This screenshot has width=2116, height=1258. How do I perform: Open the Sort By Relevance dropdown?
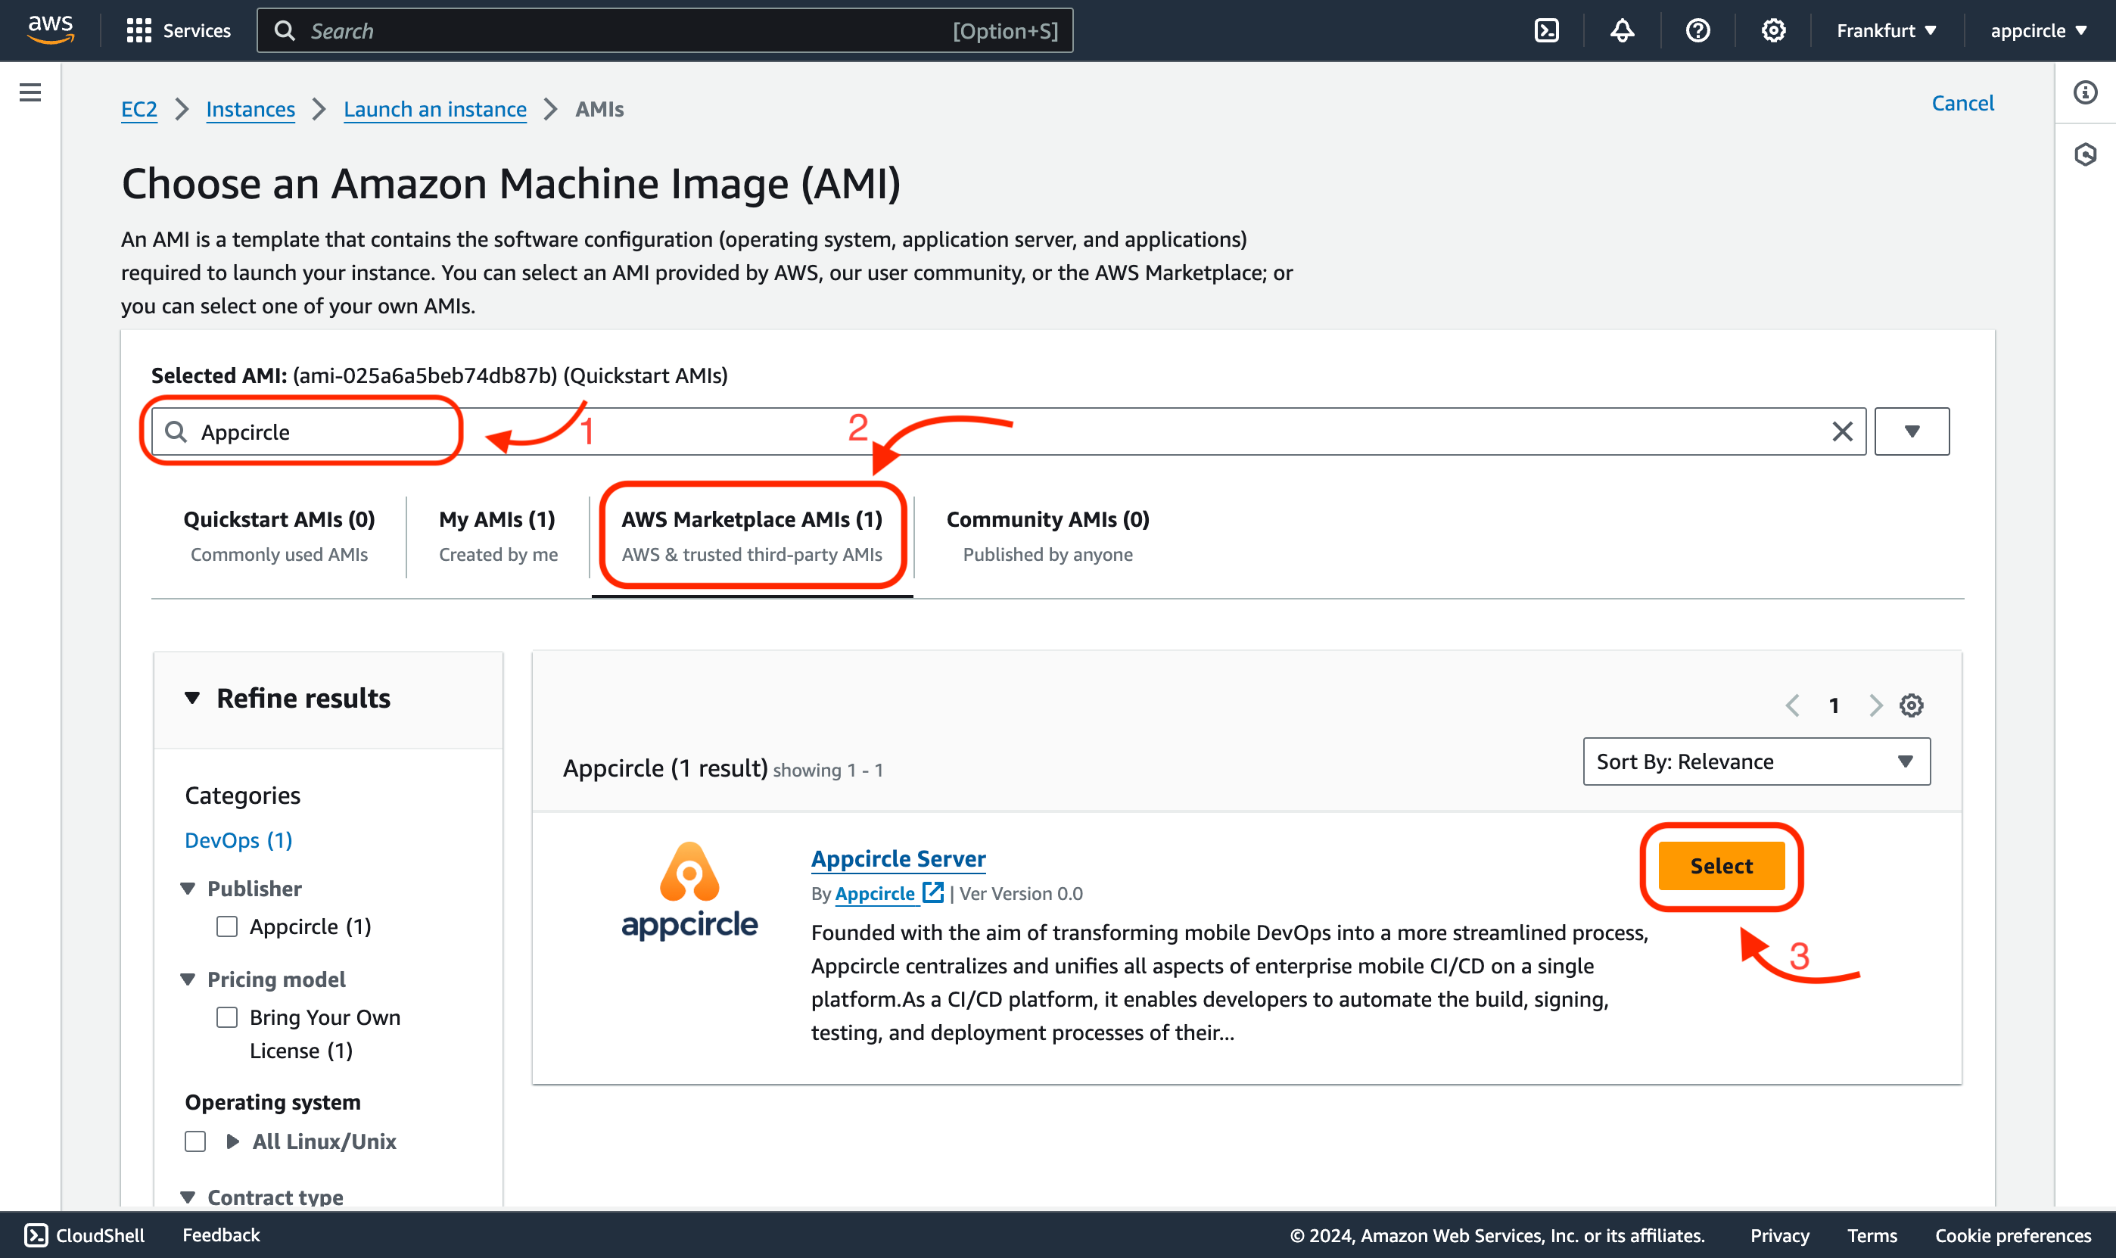(1757, 761)
